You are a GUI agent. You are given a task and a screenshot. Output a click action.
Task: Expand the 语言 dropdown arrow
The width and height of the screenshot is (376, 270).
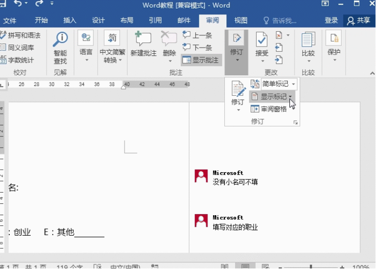click(x=87, y=60)
